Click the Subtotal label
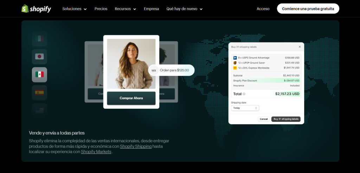360x173 pixels. pos(238,75)
